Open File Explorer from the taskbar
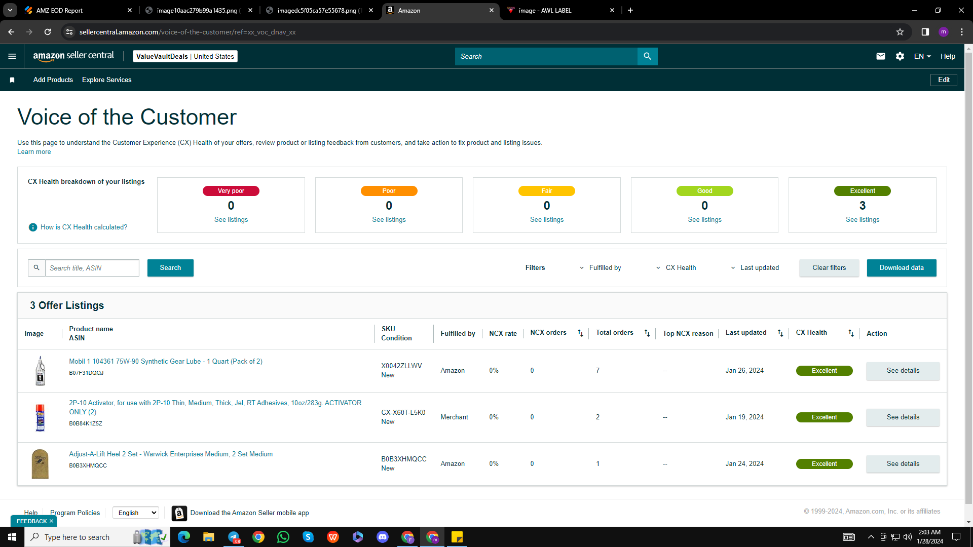Image resolution: width=973 pixels, height=547 pixels. (x=209, y=537)
